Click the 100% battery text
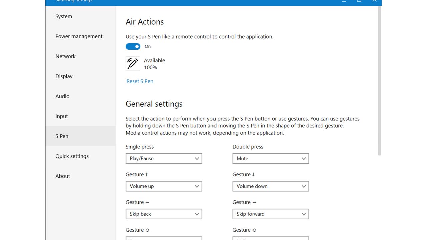Screen dimensions: 427x240 (150, 67)
